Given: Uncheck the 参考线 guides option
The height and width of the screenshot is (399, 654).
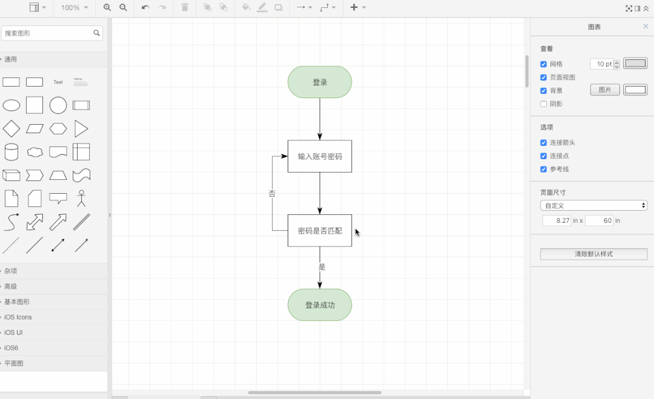Looking at the screenshot, I should 544,170.
